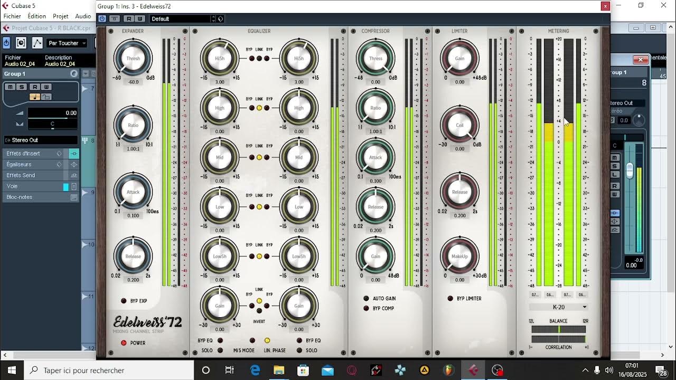The image size is (676, 380).
Task: Click the preset up/down arrows
Action: pyautogui.click(x=213, y=18)
